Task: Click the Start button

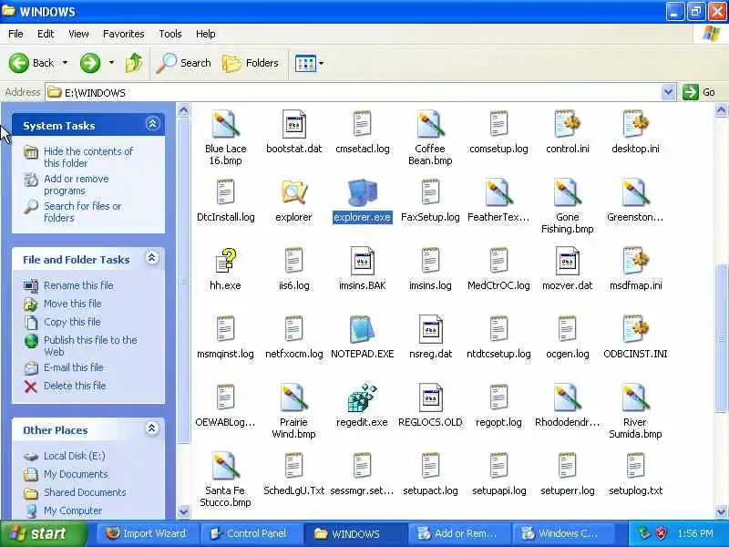Action: pos(43,533)
